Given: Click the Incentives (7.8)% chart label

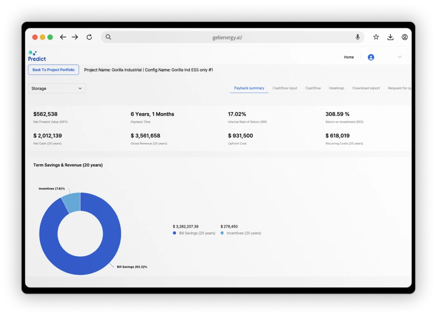Looking at the screenshot, I should (52, 188).
